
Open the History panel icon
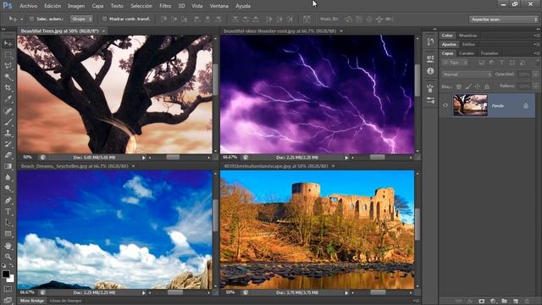click(430, 42)
